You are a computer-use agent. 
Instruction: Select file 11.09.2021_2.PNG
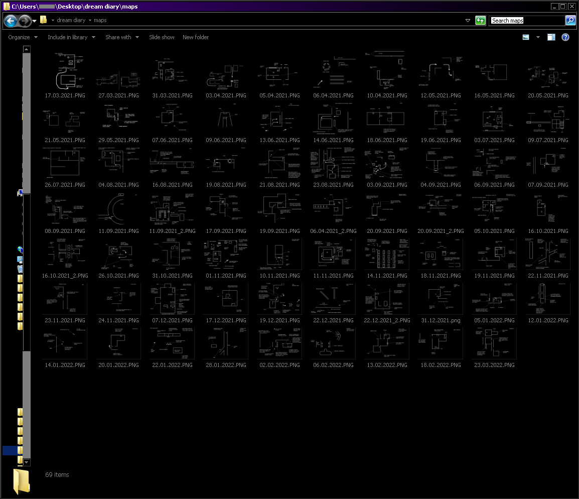pyautogui.click(x=173, y=212)
